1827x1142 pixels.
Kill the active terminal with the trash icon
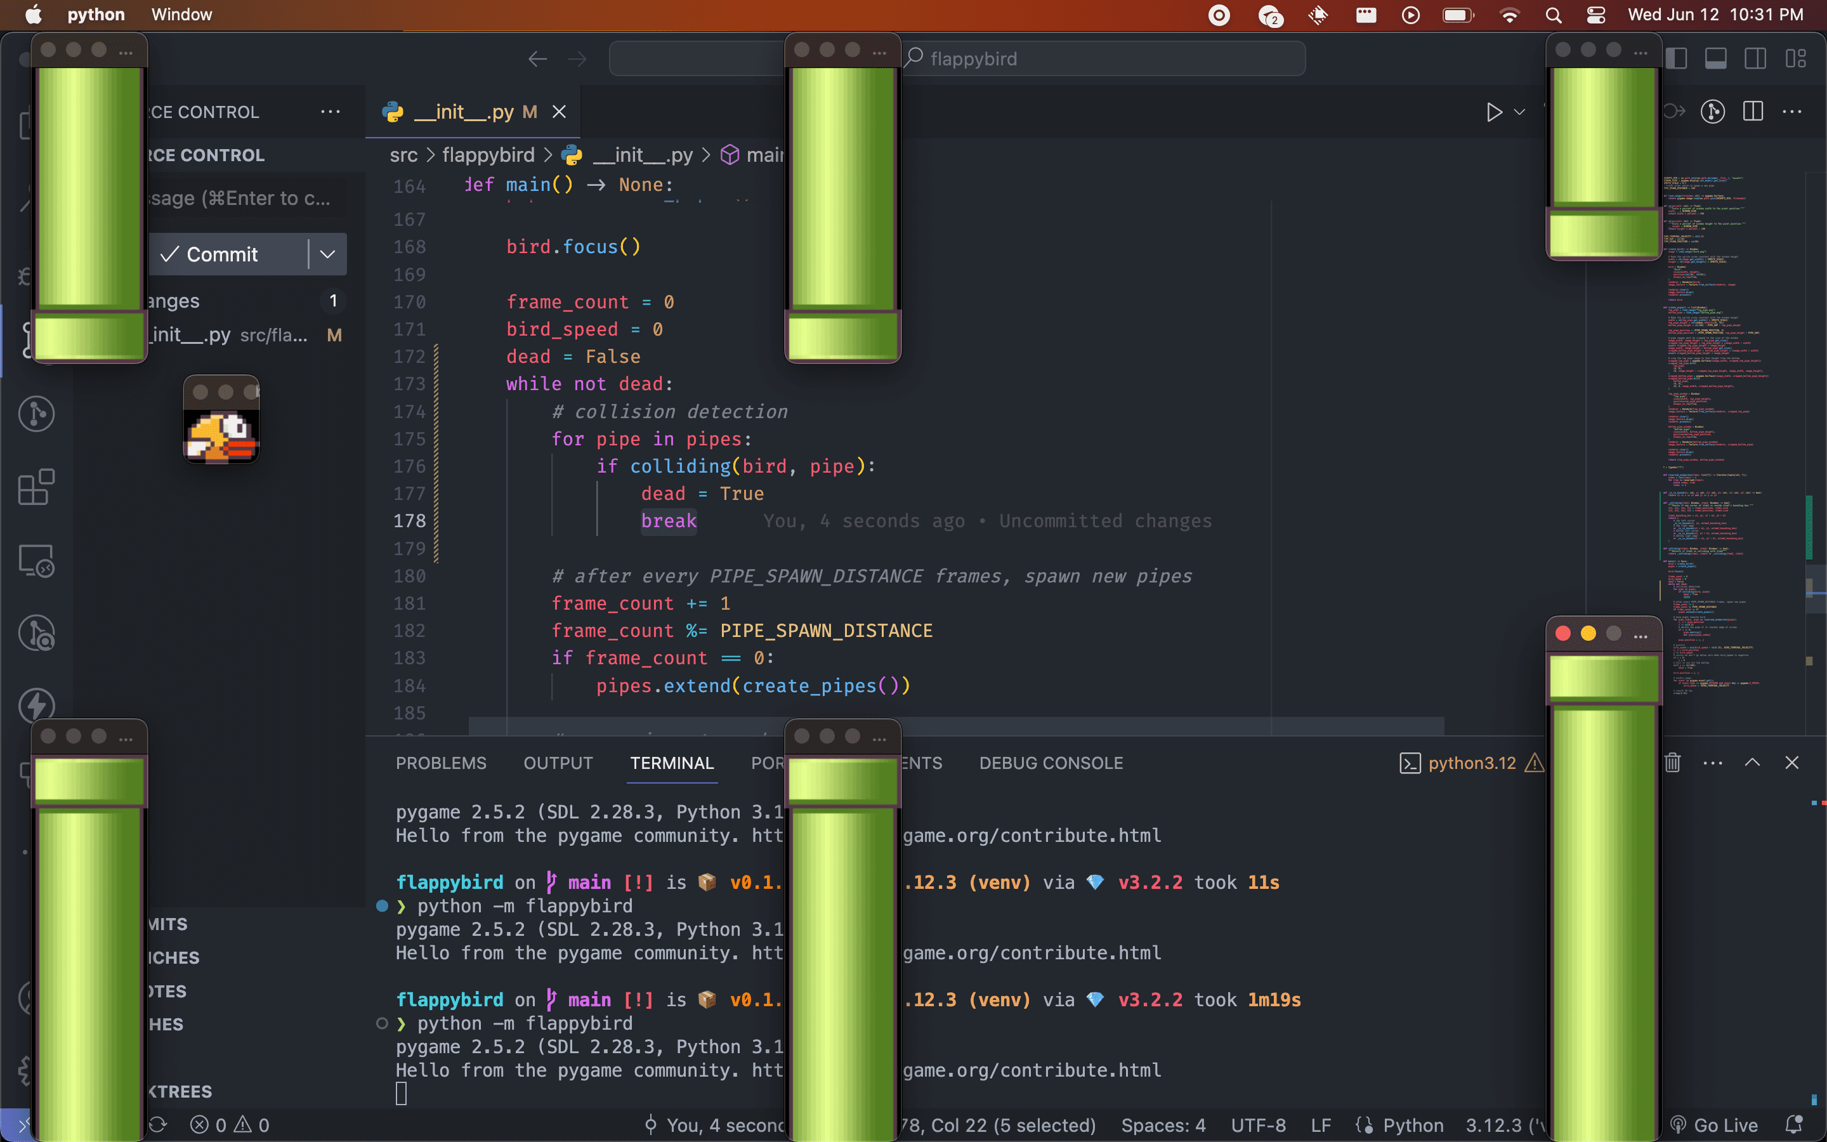(1672, 763)
